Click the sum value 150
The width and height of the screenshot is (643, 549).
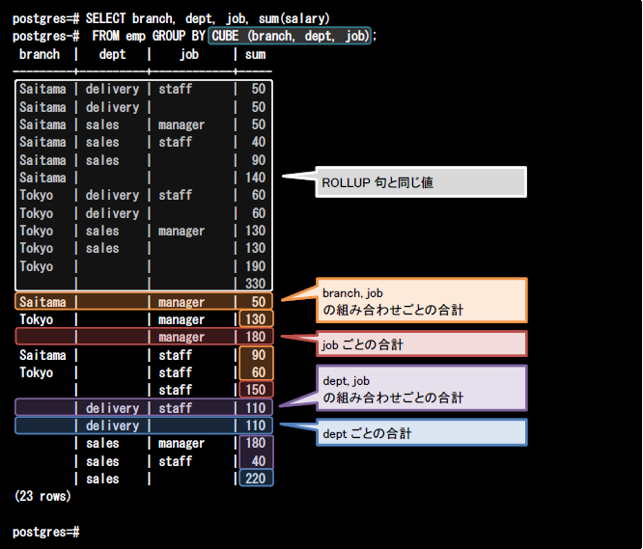(x=255, y=390)
